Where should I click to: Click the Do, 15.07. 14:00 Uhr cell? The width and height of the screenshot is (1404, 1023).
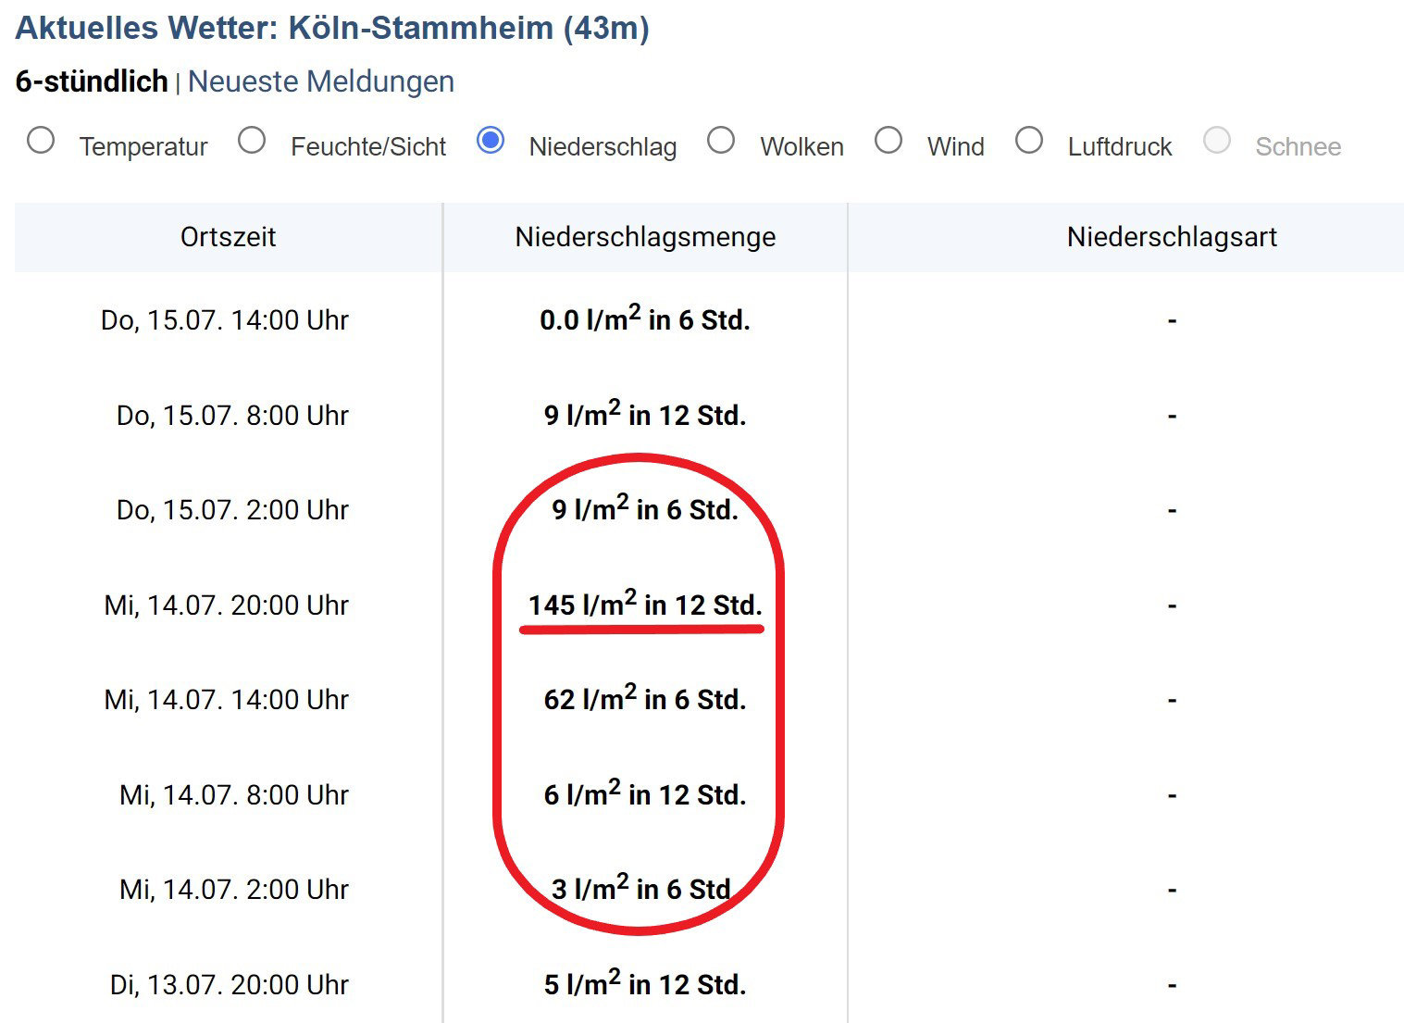point(225,320)
